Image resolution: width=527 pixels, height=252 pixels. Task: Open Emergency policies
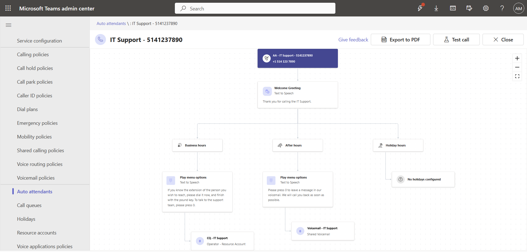tap(37, 123)
